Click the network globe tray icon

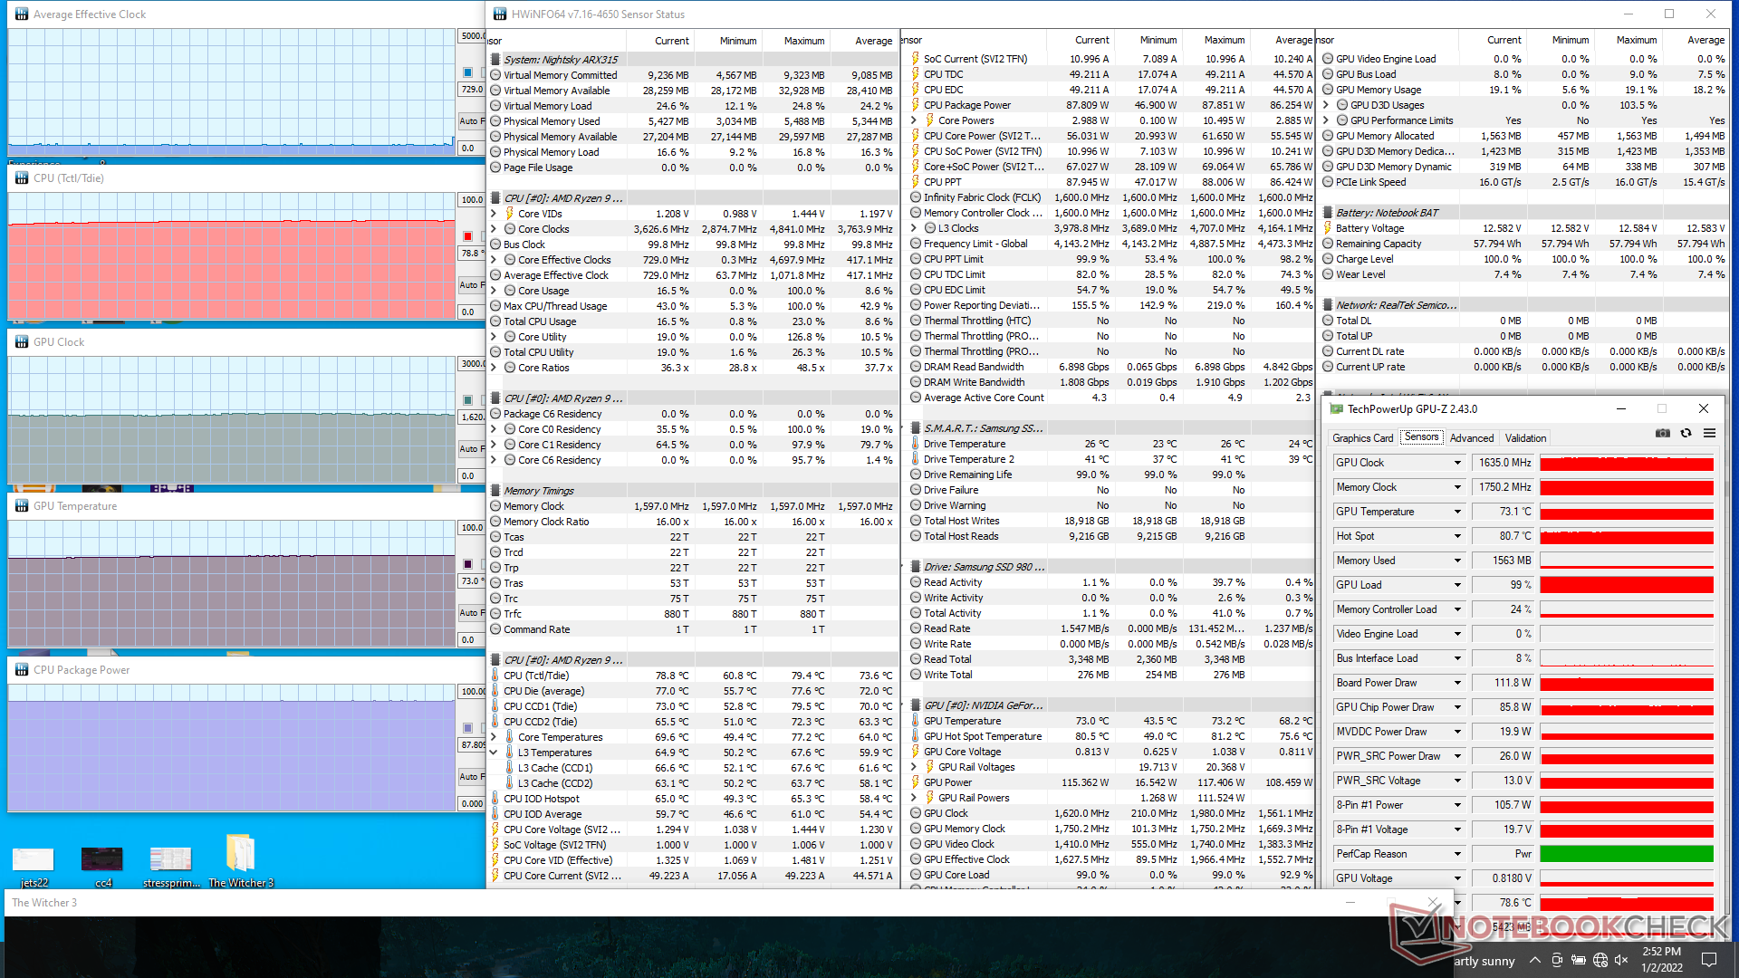coord(1600,960)
